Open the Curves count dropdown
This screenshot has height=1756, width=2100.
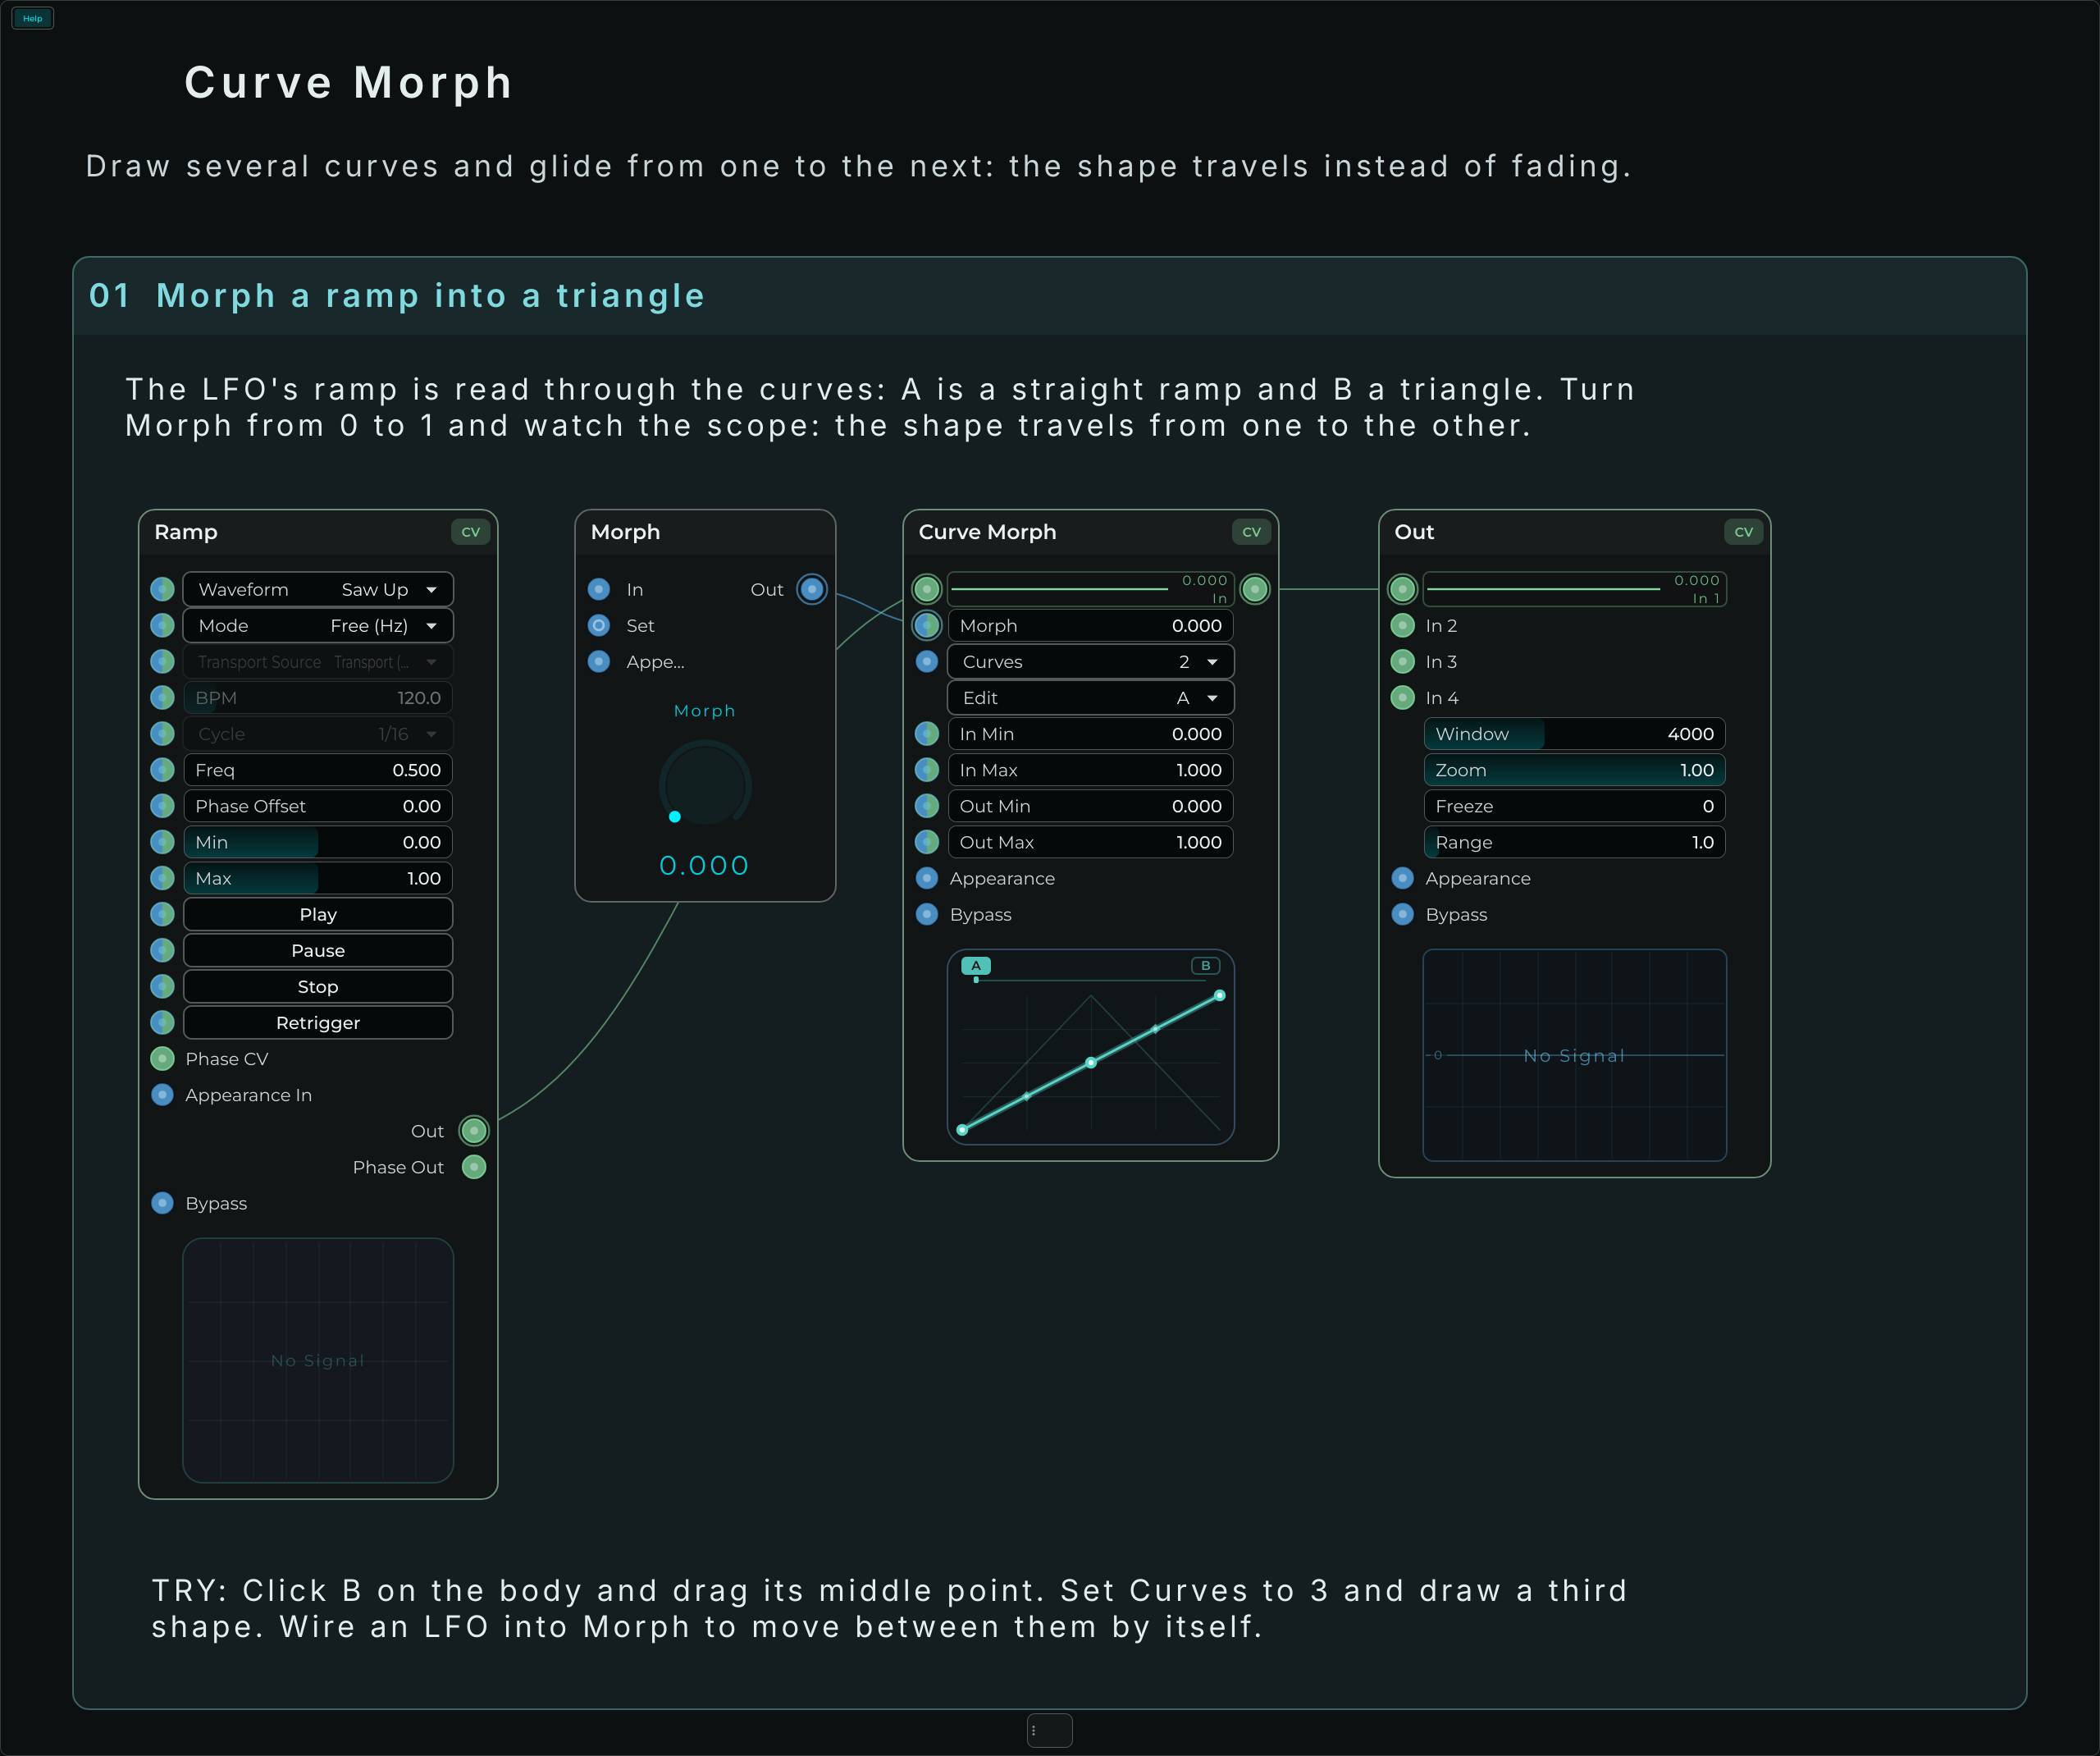(1090, 661)
